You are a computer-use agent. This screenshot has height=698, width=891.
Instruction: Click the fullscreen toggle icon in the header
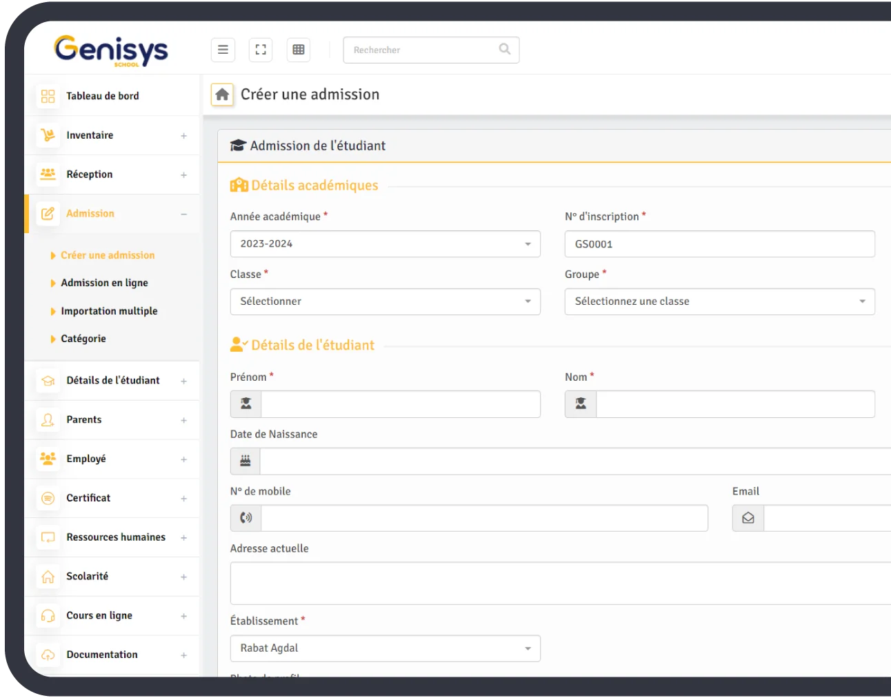[260, 49]
